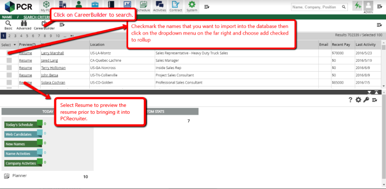Viewport: 386px width, 189px height.
Task: Open the Company building icon in toolbar
Action: [x=63, y=4]
